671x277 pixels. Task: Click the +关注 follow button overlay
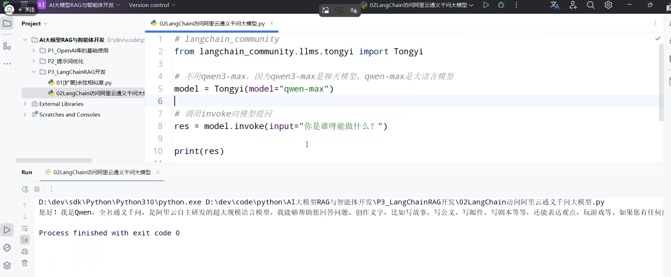tap(27, 9)
